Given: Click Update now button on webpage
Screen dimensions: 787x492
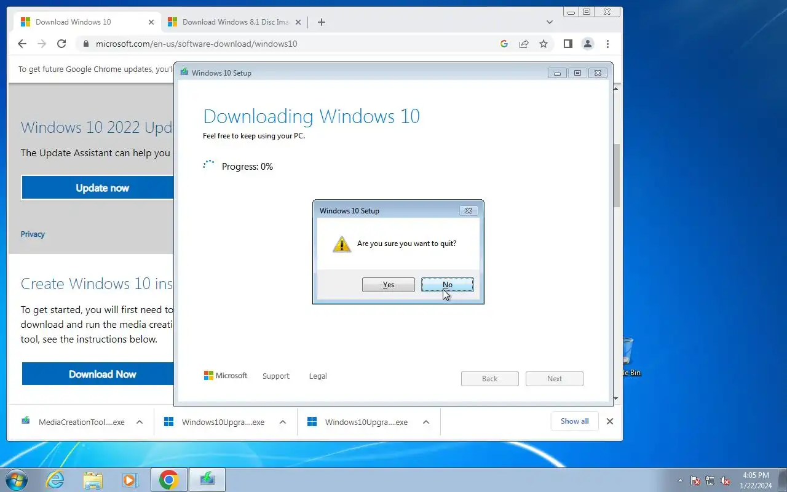Looking at the screenshot, I should coord(98,188).
